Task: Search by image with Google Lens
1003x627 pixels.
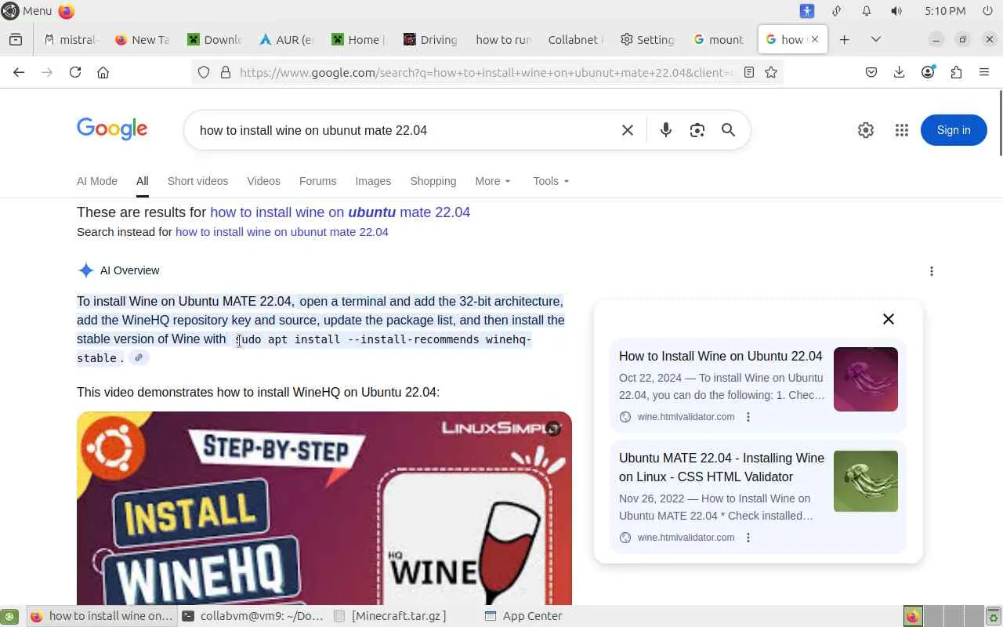Action: [x=697, y=130]
